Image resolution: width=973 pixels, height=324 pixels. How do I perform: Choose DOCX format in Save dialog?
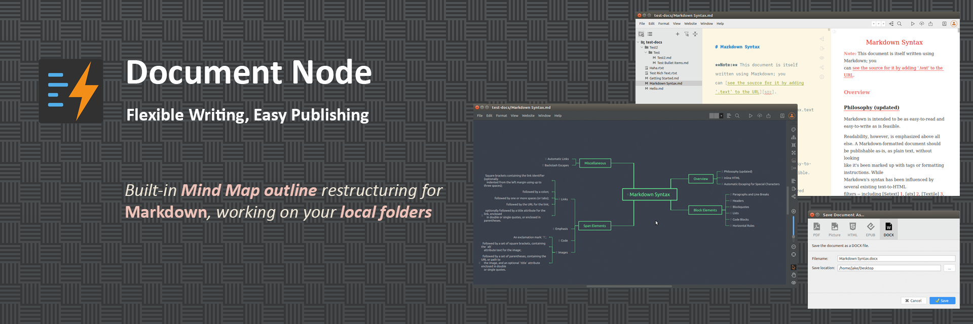click(x=889, y=229)
